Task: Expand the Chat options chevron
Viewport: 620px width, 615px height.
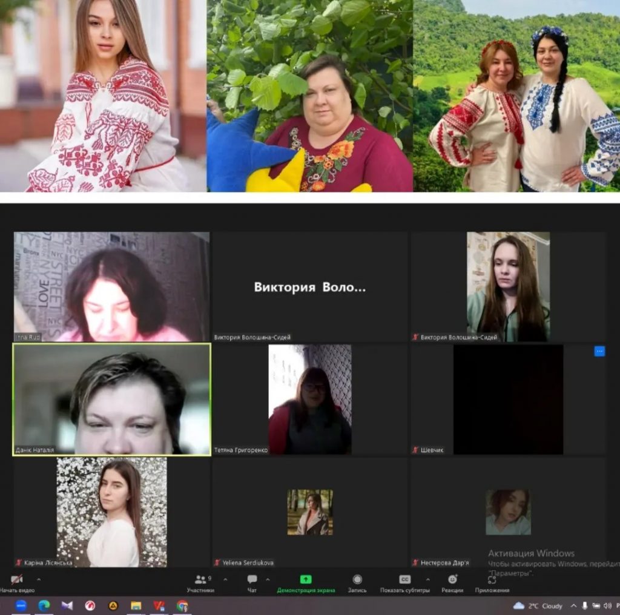Action: tap(268, 579)
